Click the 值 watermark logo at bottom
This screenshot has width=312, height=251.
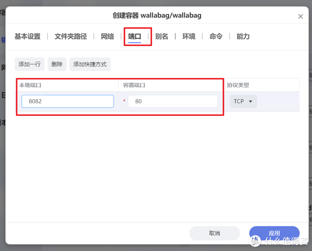[255, 240]
